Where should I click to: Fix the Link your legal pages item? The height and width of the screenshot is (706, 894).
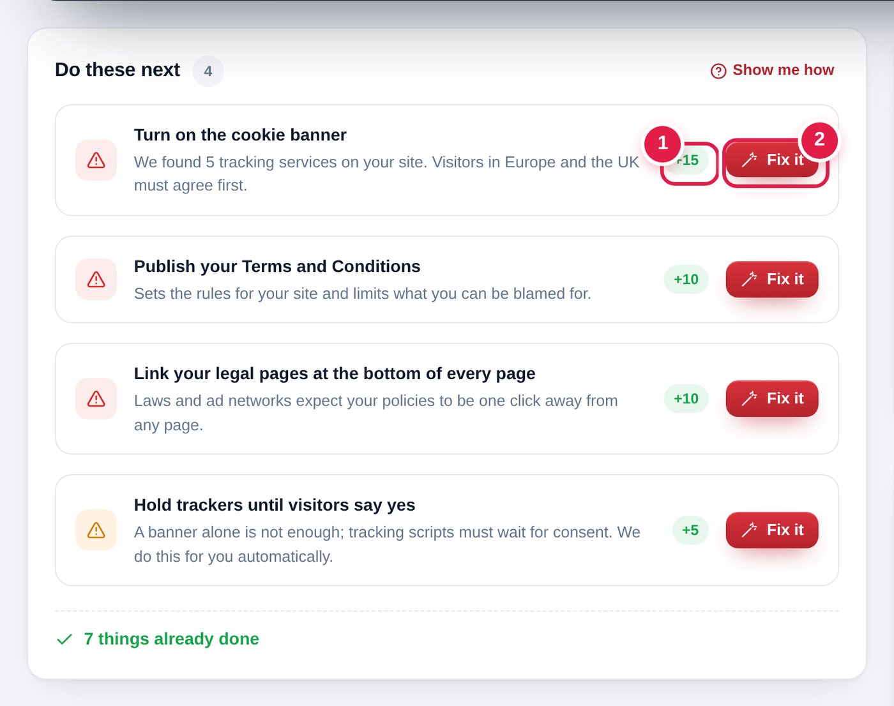point(772,398)
